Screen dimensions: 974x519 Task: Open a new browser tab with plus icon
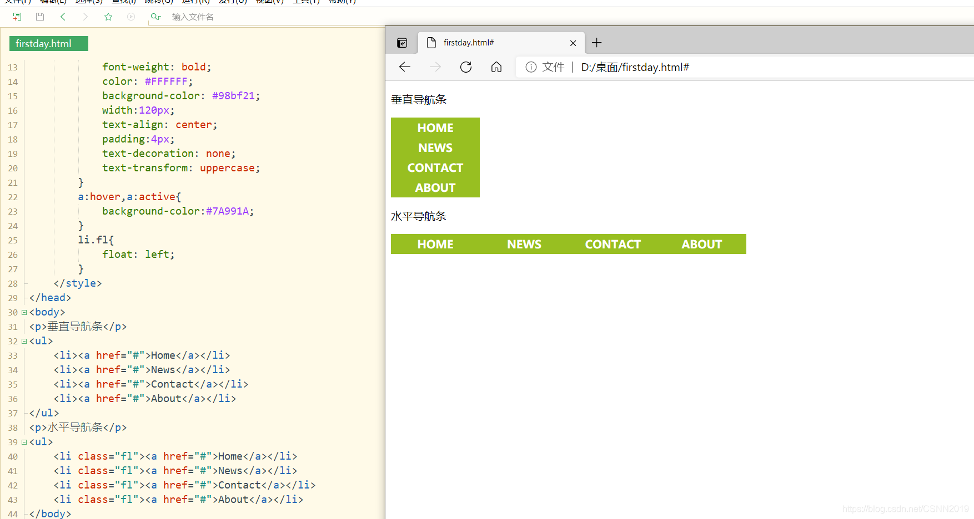pyautogui.click(x=597, y=43)
